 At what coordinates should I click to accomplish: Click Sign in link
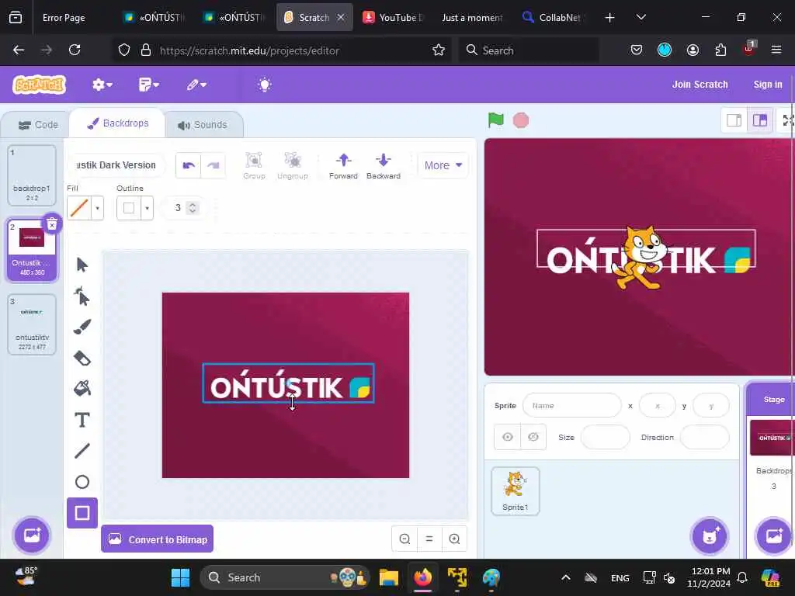pos(768,85)
